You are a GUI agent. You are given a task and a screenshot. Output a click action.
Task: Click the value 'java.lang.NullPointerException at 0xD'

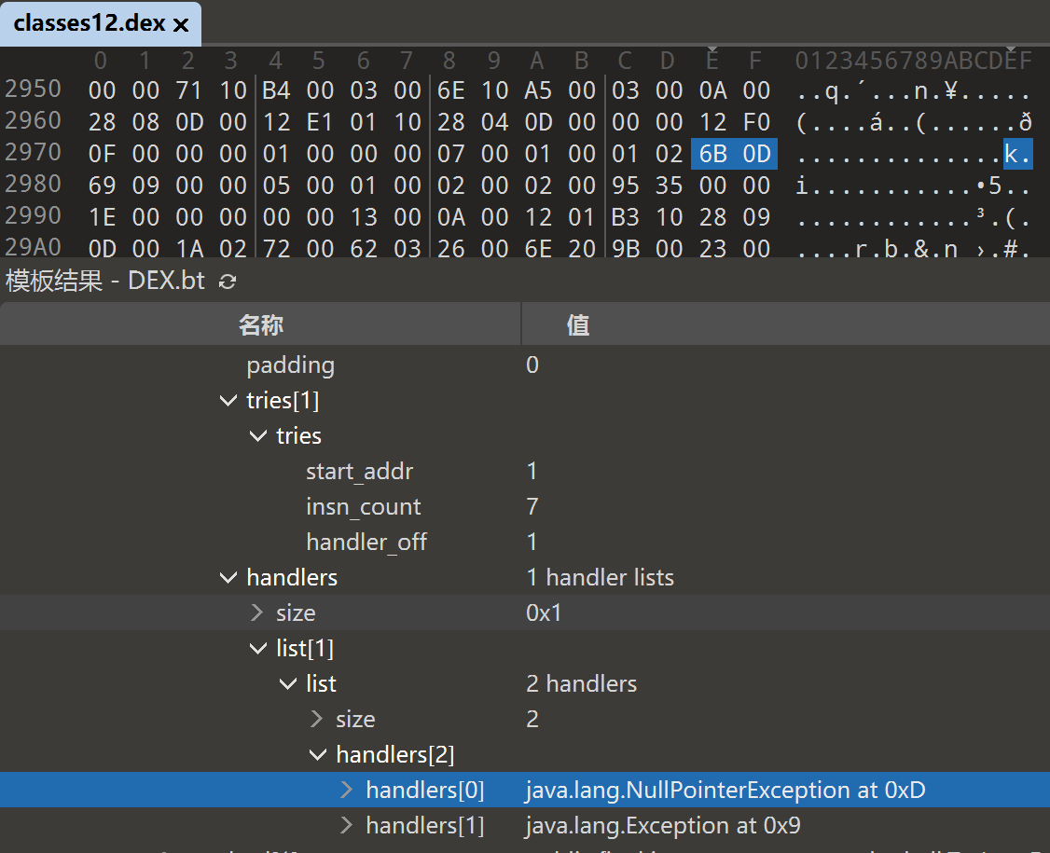click(x=725, y=790)
